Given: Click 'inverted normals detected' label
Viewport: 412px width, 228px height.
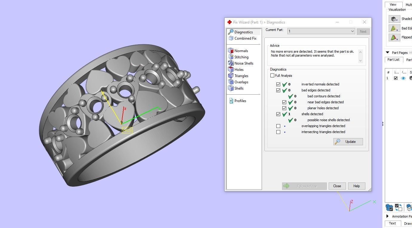Looking at the screenshot, I should tap(320, 84).
